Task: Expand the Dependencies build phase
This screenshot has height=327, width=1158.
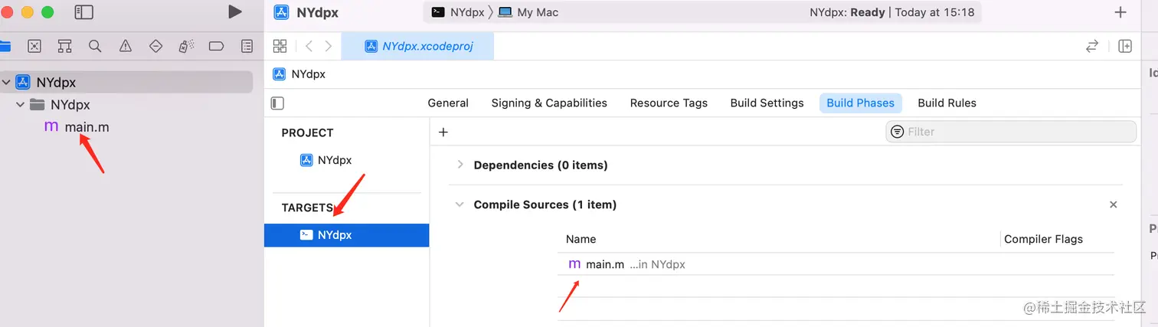Action: pos(460,165)
